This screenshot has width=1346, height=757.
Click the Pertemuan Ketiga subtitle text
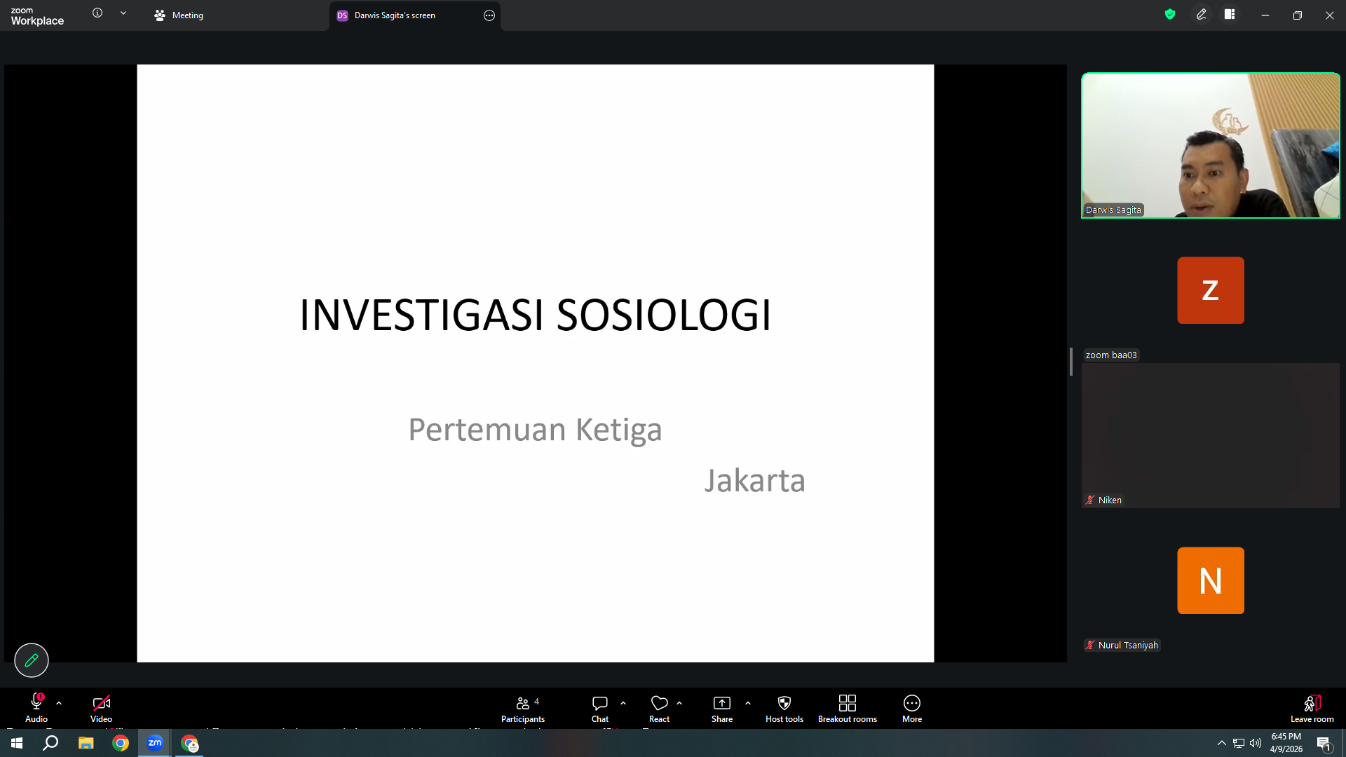tap(536, 430)
